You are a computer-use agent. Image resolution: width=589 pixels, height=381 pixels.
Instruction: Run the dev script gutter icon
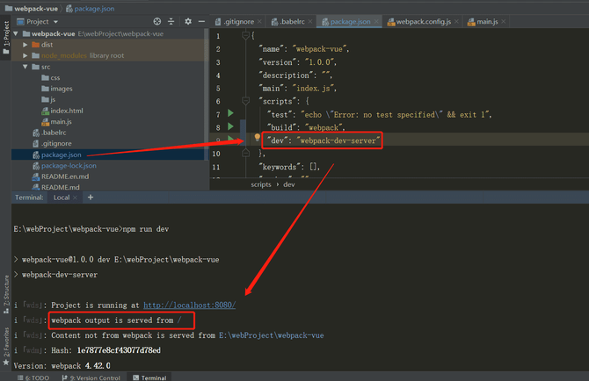[230, 139]
